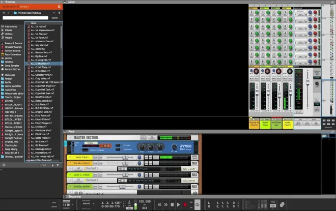Go up one browser folder level
Viewport: 336px width, 211px height.
coord(59,13)
